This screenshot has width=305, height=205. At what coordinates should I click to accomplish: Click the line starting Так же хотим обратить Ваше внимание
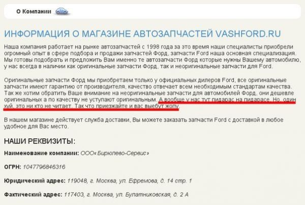pyautogui.click(x=149, y=93)
